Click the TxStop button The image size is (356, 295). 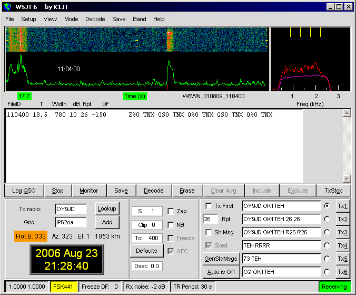pyautogui.click(x=333, y=191)
